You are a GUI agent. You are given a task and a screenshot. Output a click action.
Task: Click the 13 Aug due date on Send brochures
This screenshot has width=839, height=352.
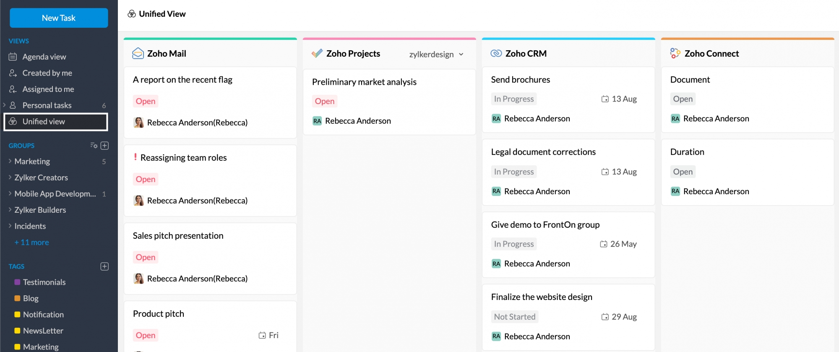[624, 99]
